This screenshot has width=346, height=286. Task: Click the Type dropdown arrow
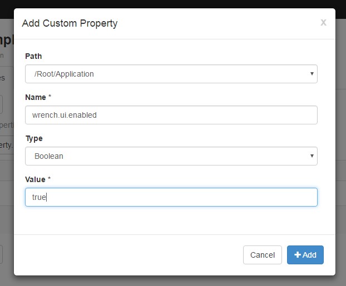tap(312, 156)
